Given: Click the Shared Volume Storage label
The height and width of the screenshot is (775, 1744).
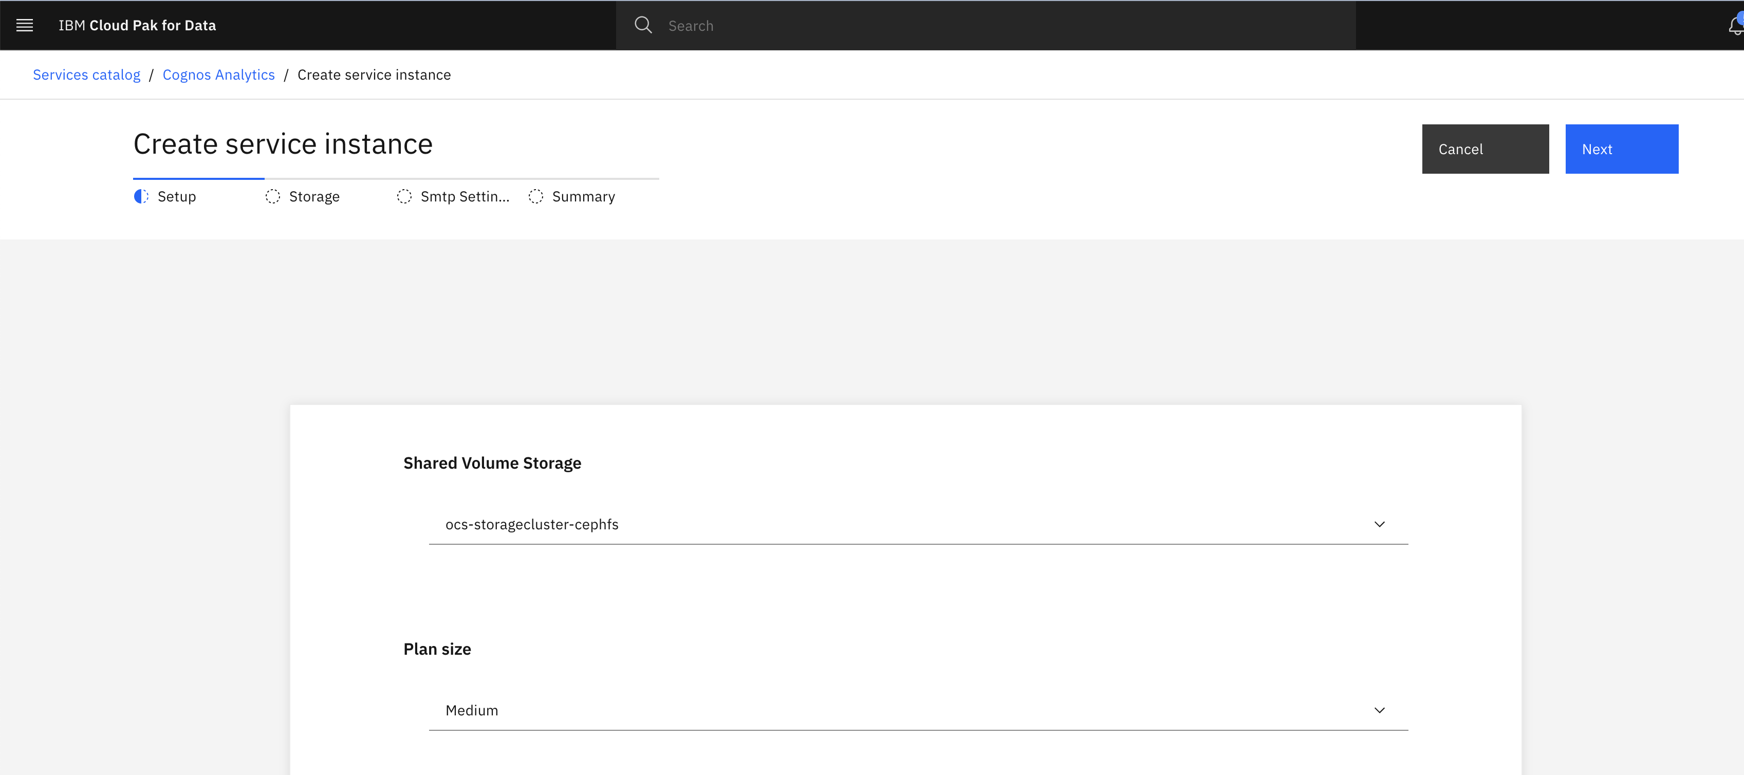Looking at the screenshot, I should (492, 463).
